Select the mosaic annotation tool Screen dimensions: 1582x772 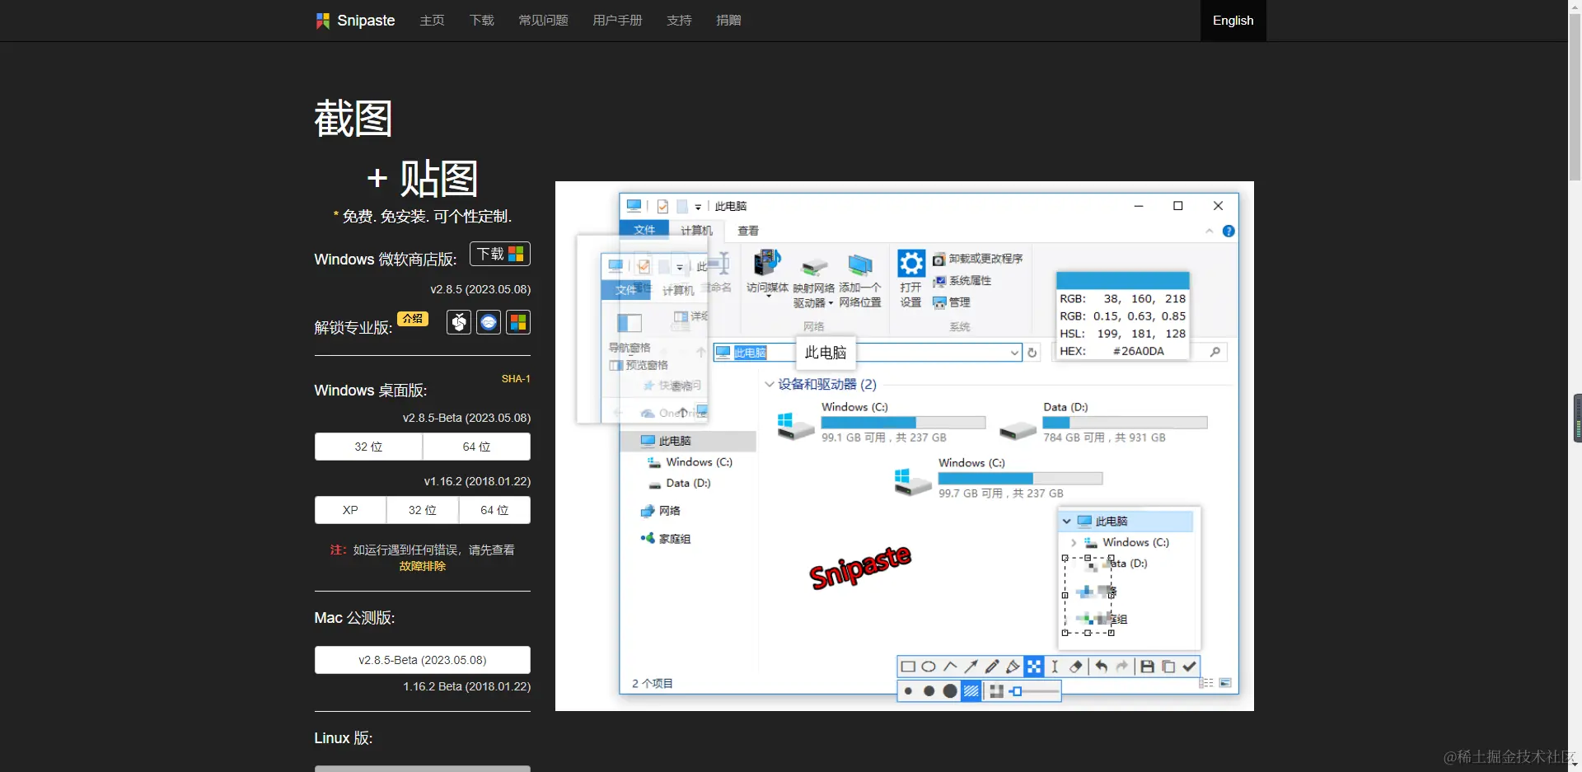[x=1034, y=667]
